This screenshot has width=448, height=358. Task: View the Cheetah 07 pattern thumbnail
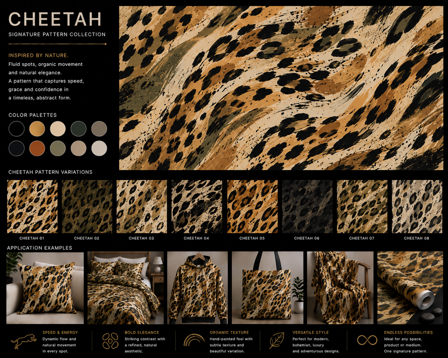pyautogui.click(x=362, y=206)
